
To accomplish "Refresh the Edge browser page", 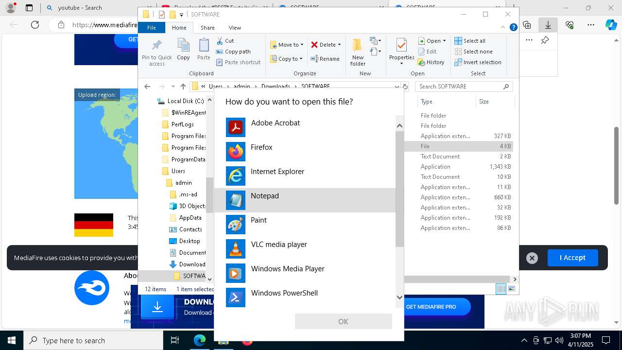I will point(35,25).
